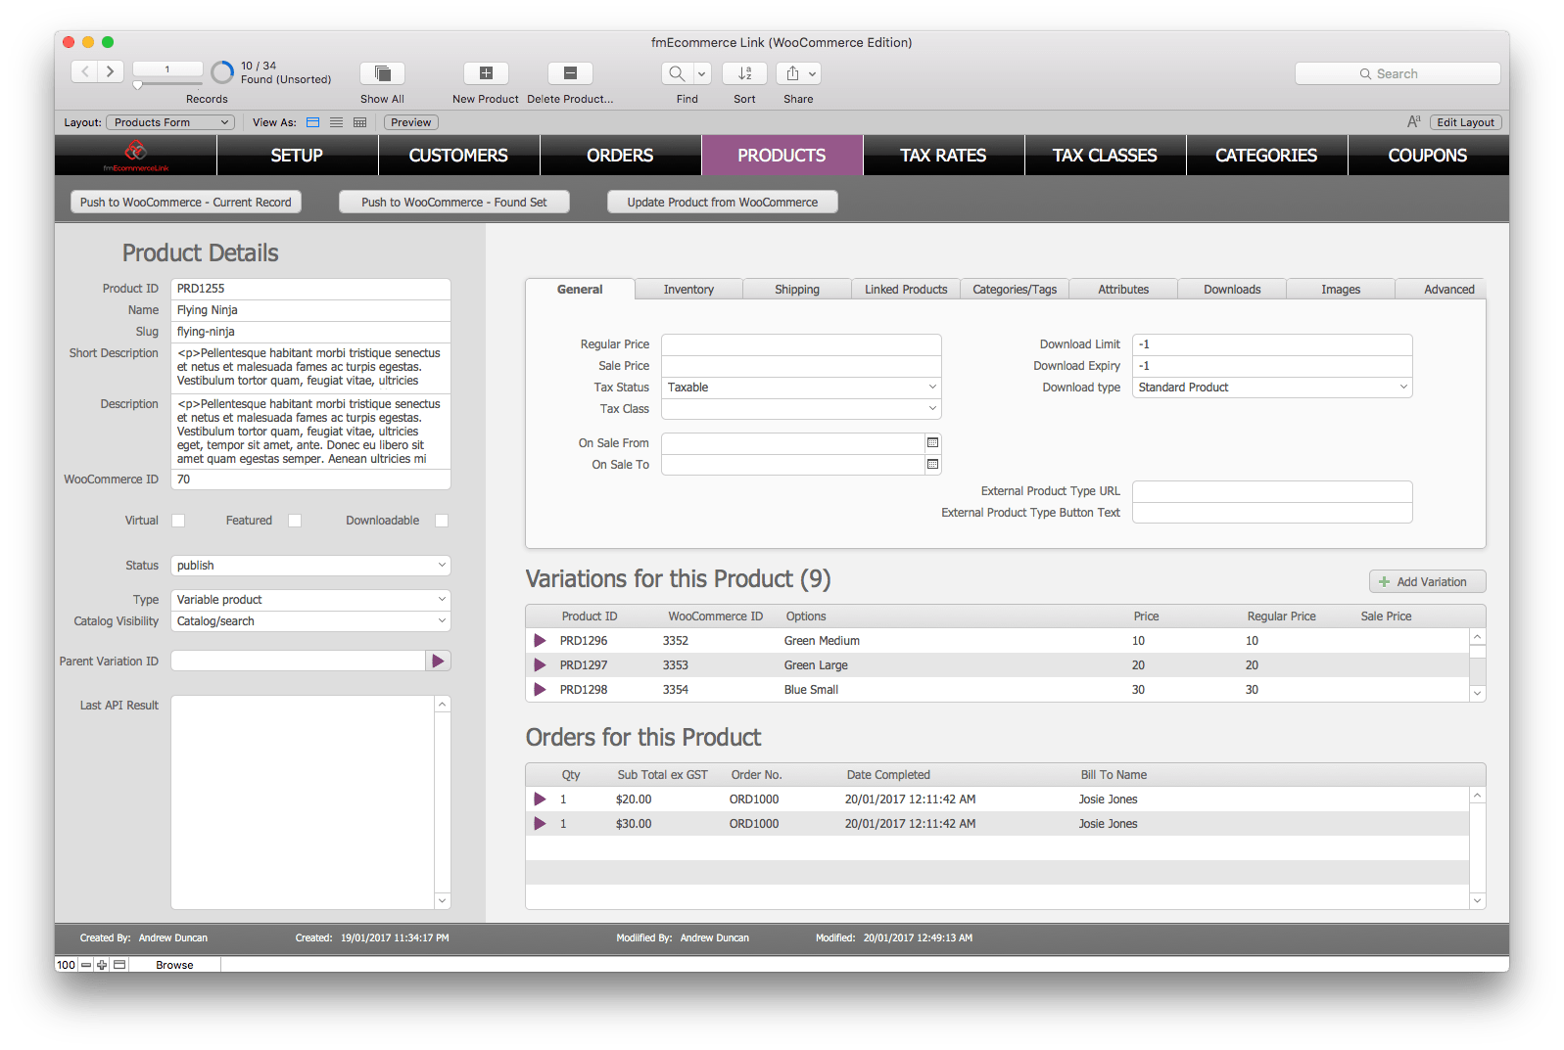Open the SETUP section
This screenshot has height=1050, width=1564.
pyautogui.click(x=297, y=156)
